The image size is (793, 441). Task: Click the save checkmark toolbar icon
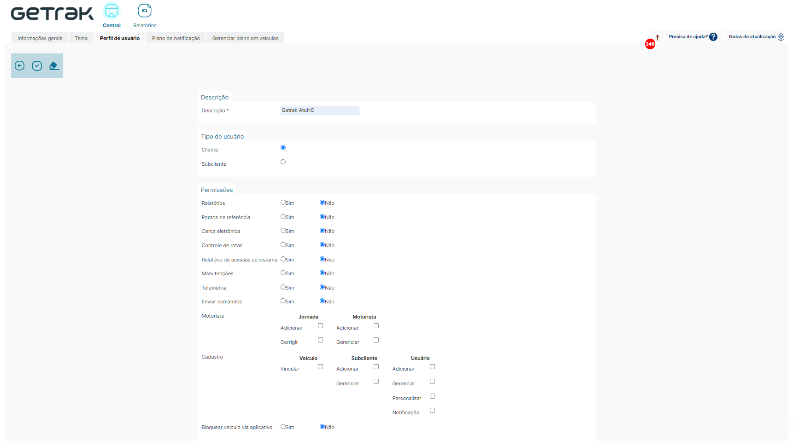(x=37, y=66)
